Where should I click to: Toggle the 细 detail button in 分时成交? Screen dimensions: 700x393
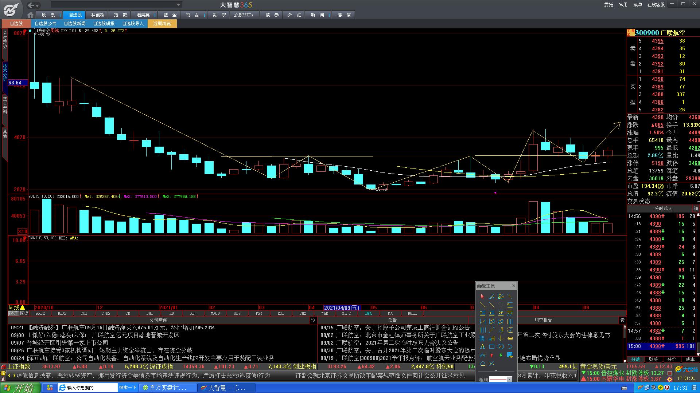point(696,209)
